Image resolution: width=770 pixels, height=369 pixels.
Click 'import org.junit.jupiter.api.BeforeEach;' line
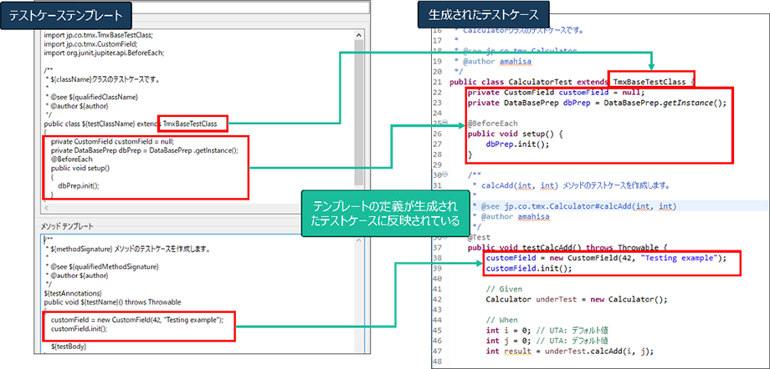(104, 53)
